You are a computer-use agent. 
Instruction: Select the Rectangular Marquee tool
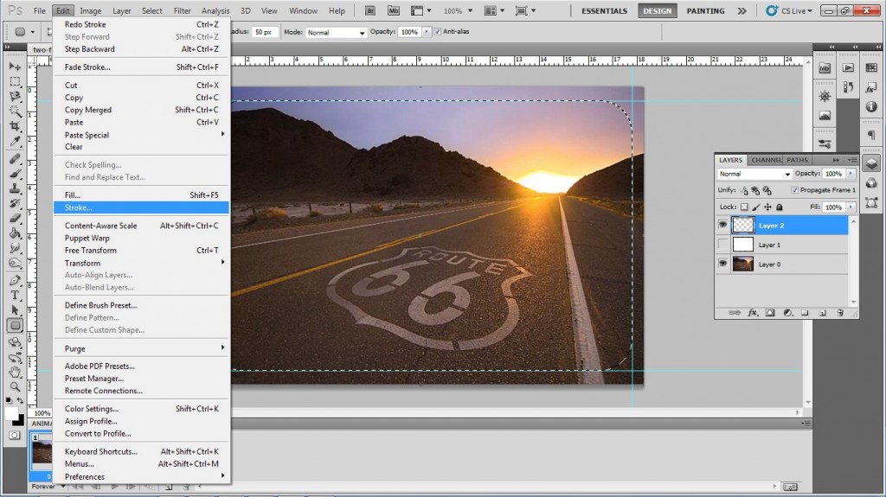(x=15, y=82)
